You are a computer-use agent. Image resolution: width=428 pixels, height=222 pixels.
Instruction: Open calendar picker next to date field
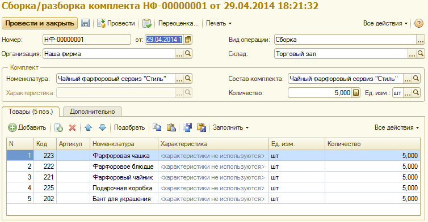click(188, 40)
